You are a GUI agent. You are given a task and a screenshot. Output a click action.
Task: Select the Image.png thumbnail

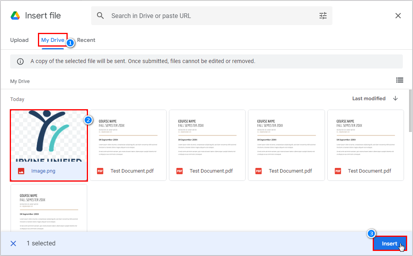click(48, 141)
